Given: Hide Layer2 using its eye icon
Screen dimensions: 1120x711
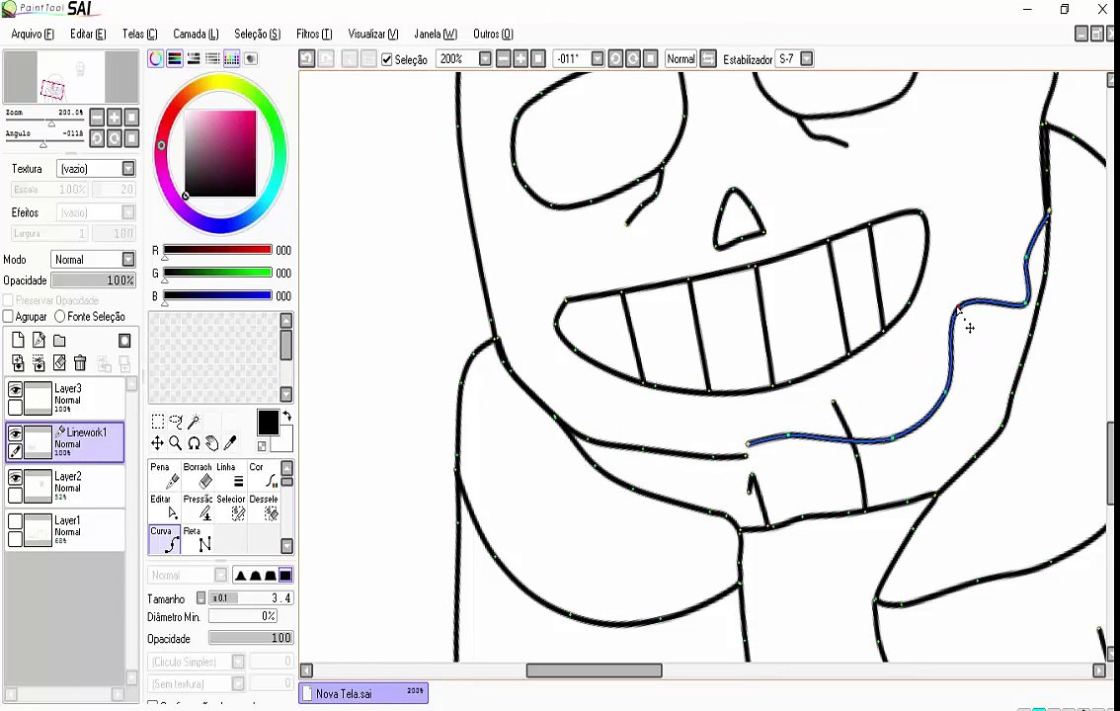Looking at the screenshot, I should (15, 478).
